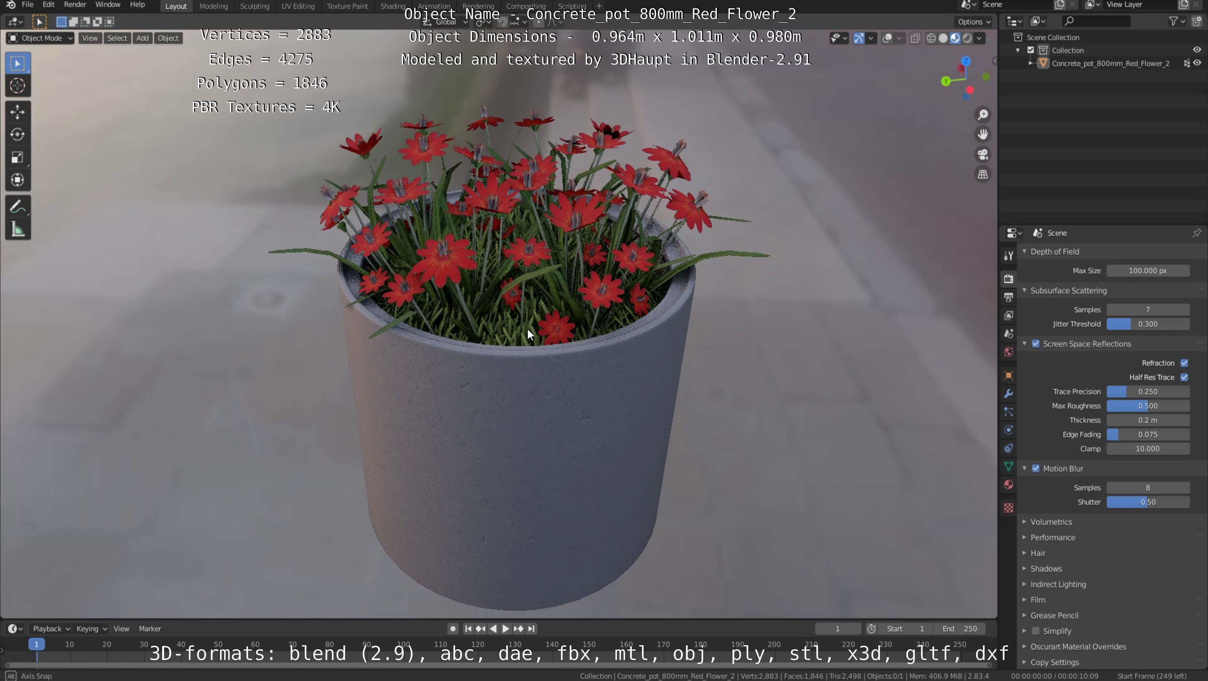This screenshot has height=681, width=1208.
Task: Click the Max Roughness slider
Action: click(1148, 406)
